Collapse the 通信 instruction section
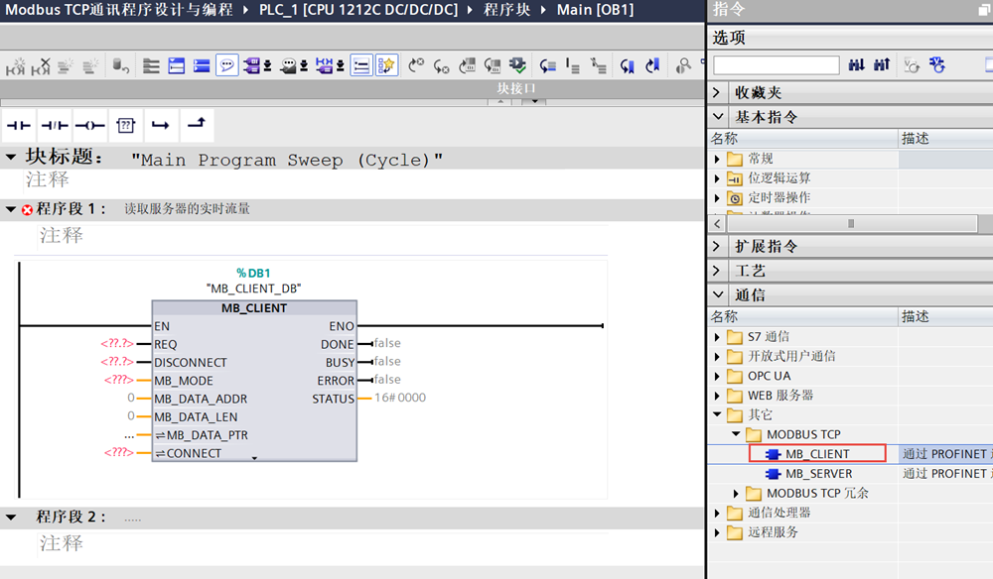The width and height of the screenshot is (993, 579). click(x=718, y=294)
